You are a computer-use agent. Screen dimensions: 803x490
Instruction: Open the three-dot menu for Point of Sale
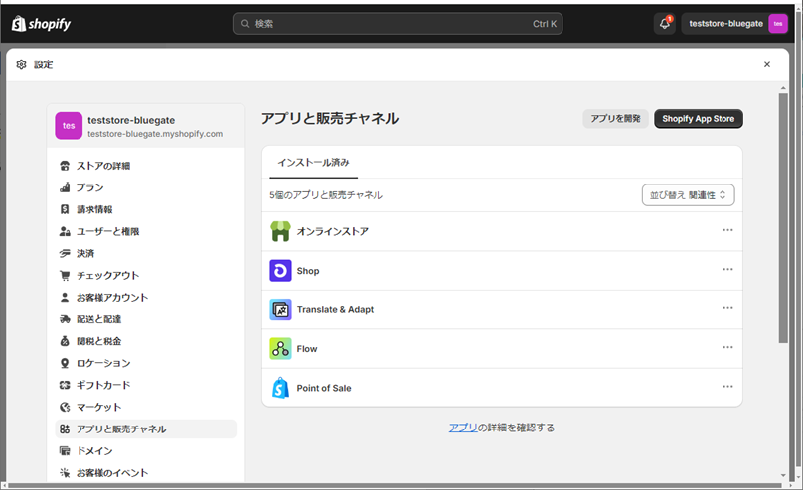pyautogui.click(x=727, y=388)
